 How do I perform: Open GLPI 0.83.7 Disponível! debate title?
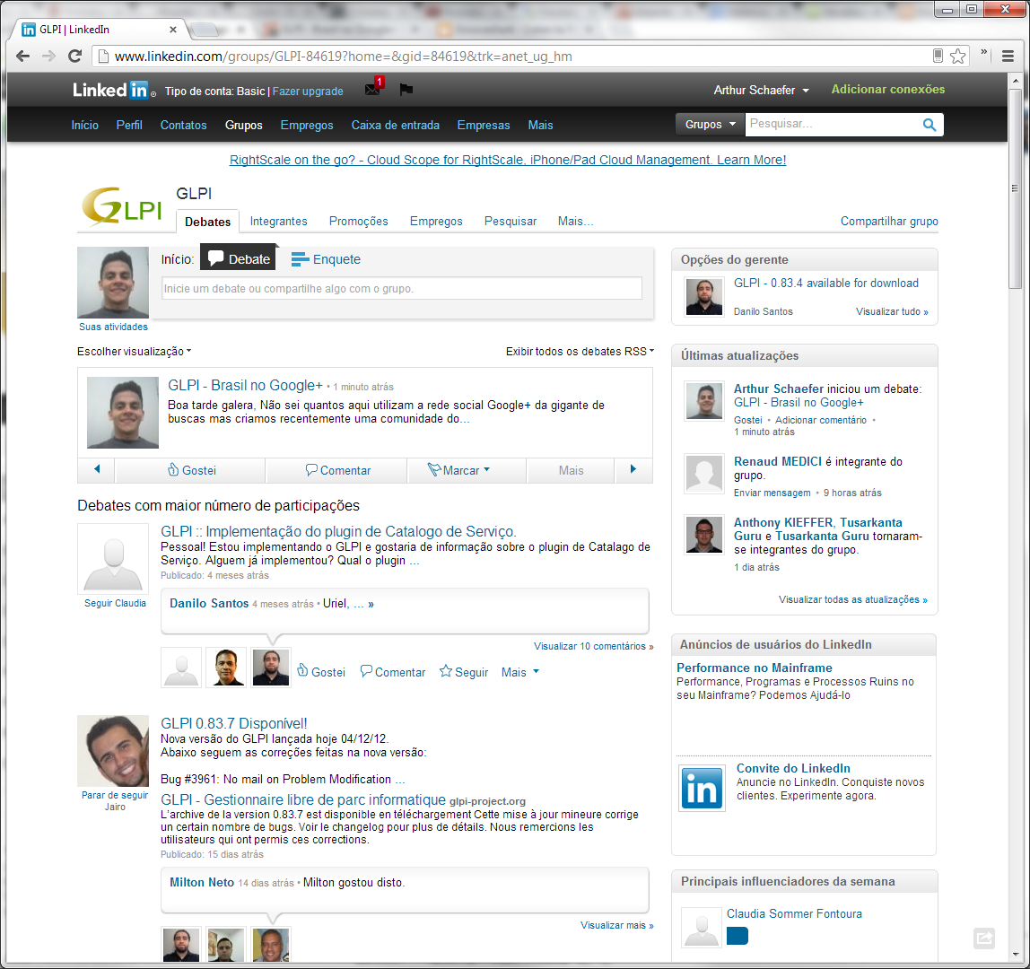click(x=234, y=723)
